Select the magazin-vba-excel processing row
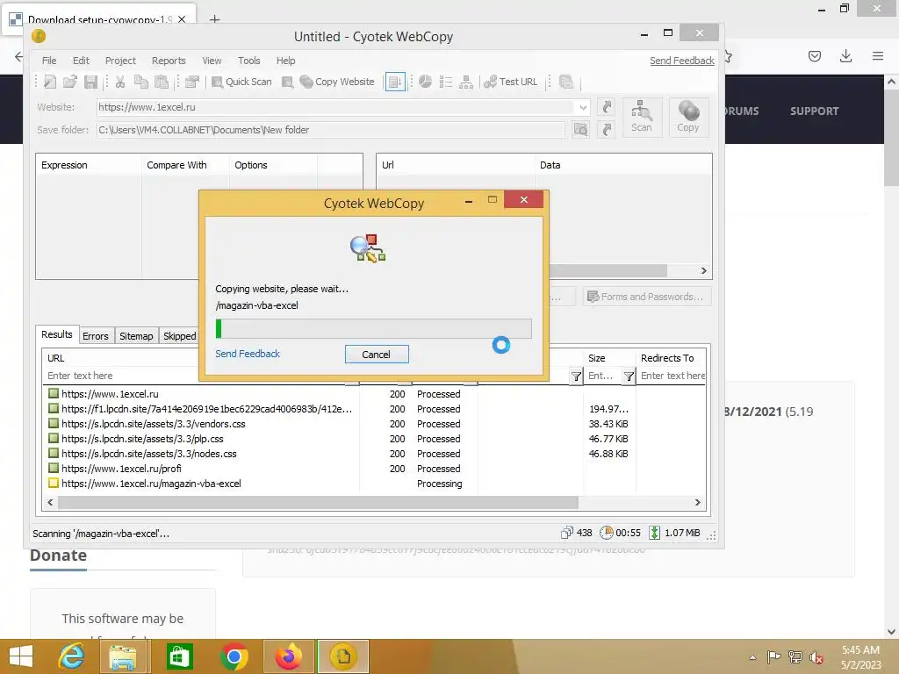This screenshot has height=674, width=899. (374, 484)
